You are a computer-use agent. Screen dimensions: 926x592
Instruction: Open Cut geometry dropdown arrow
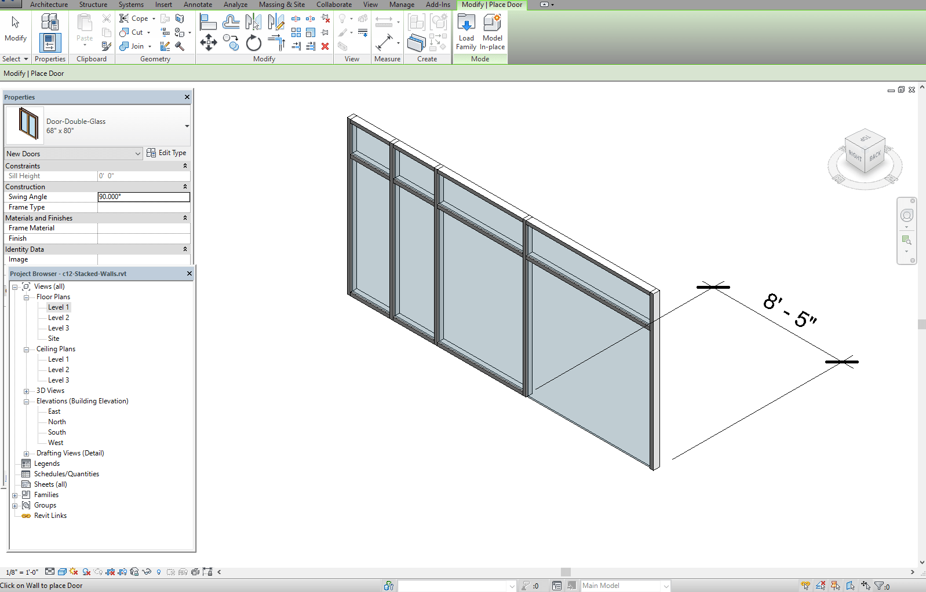click(148, 33)
